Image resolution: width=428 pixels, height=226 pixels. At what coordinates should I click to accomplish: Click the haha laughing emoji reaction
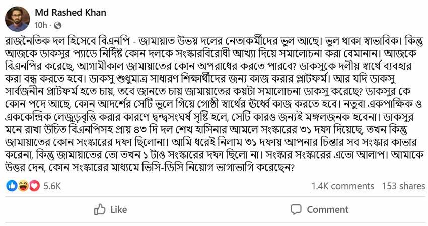tap(23, 186)
